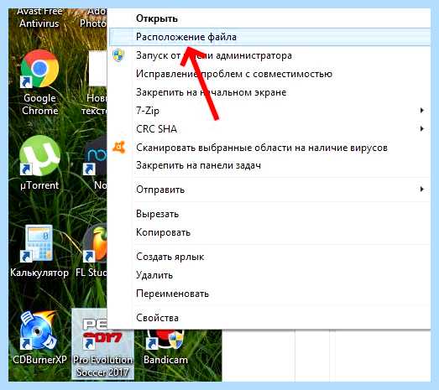
Task: Select the Avast Free Antivirus shortcut
Action: point(39,18)
